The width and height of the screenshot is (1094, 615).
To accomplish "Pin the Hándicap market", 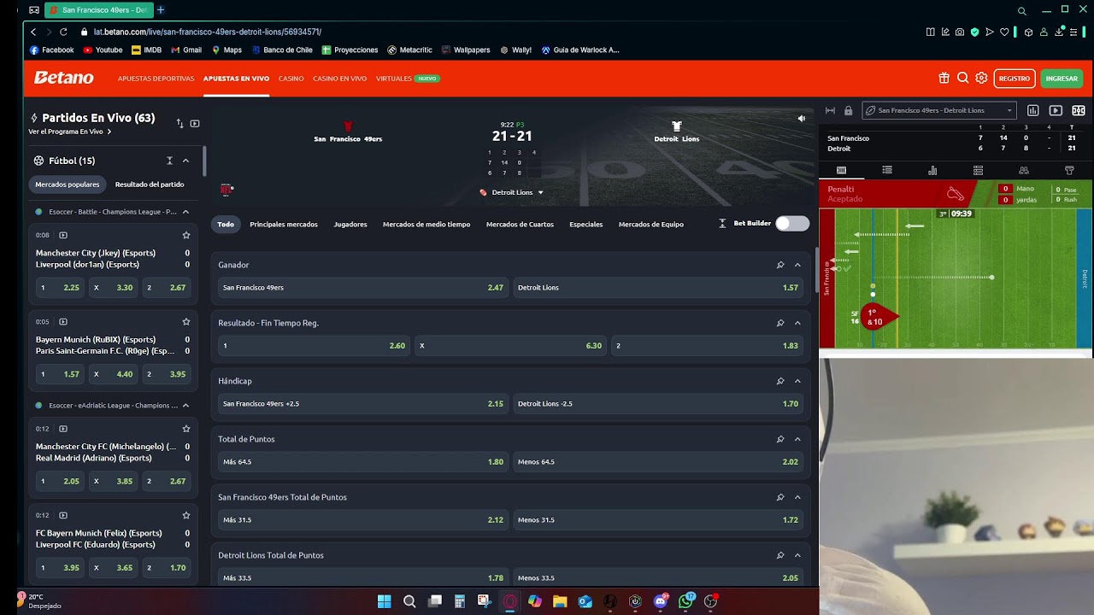I will click(x=780, y=381).
